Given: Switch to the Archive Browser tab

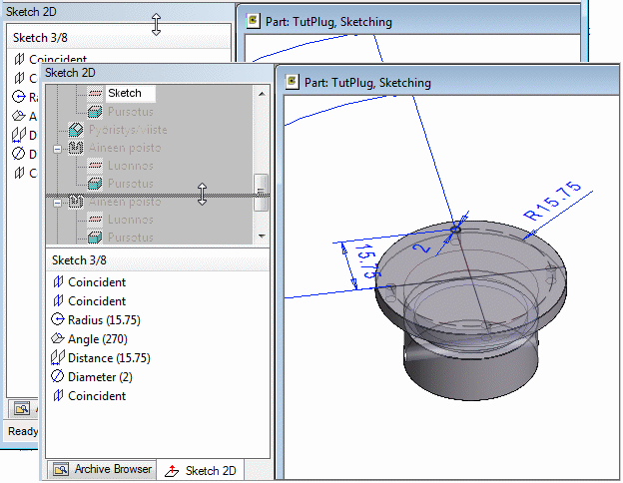Looking at the screenshot, I should pyautogui.click(x=103, y=470).
